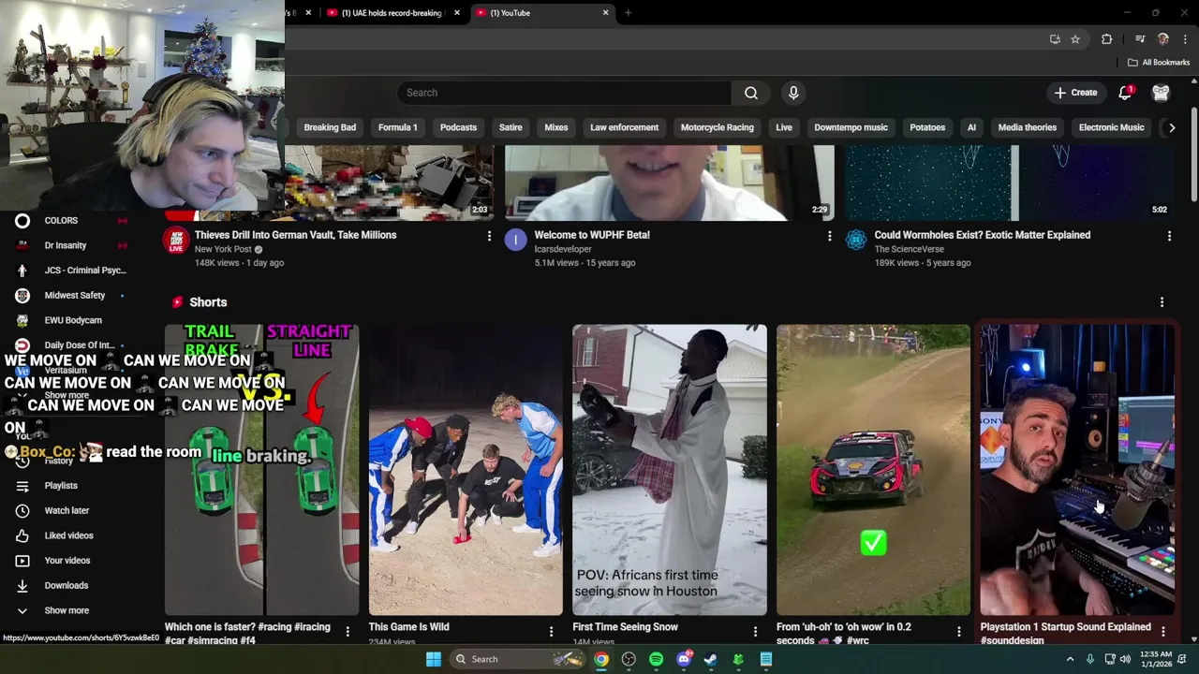This screenshot has height=674, width=1199.
Task: Click the install app icon in address bar
Action: point(1055,39)
